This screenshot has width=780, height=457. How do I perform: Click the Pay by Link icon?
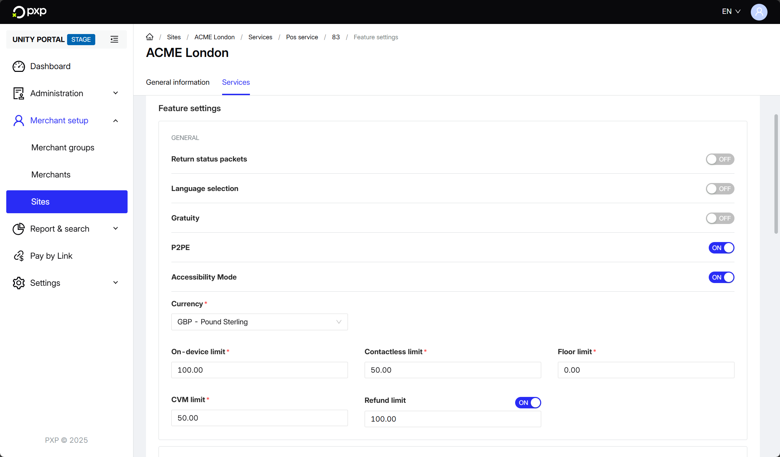(19, 256)
